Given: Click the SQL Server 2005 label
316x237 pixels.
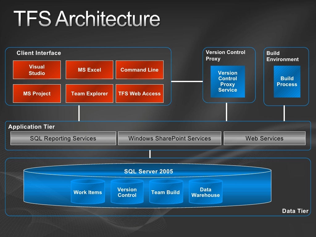Looking at the screenshot, I should [148, 172].
